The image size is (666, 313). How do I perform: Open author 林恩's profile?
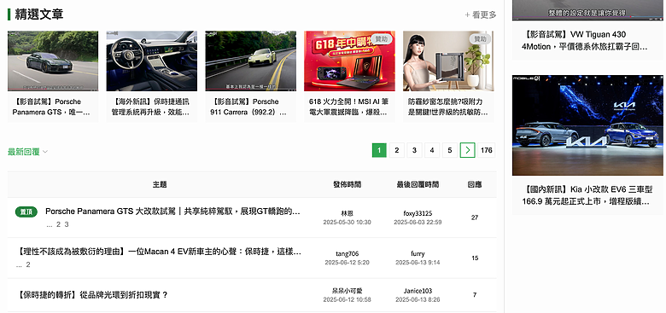point(347,213)
